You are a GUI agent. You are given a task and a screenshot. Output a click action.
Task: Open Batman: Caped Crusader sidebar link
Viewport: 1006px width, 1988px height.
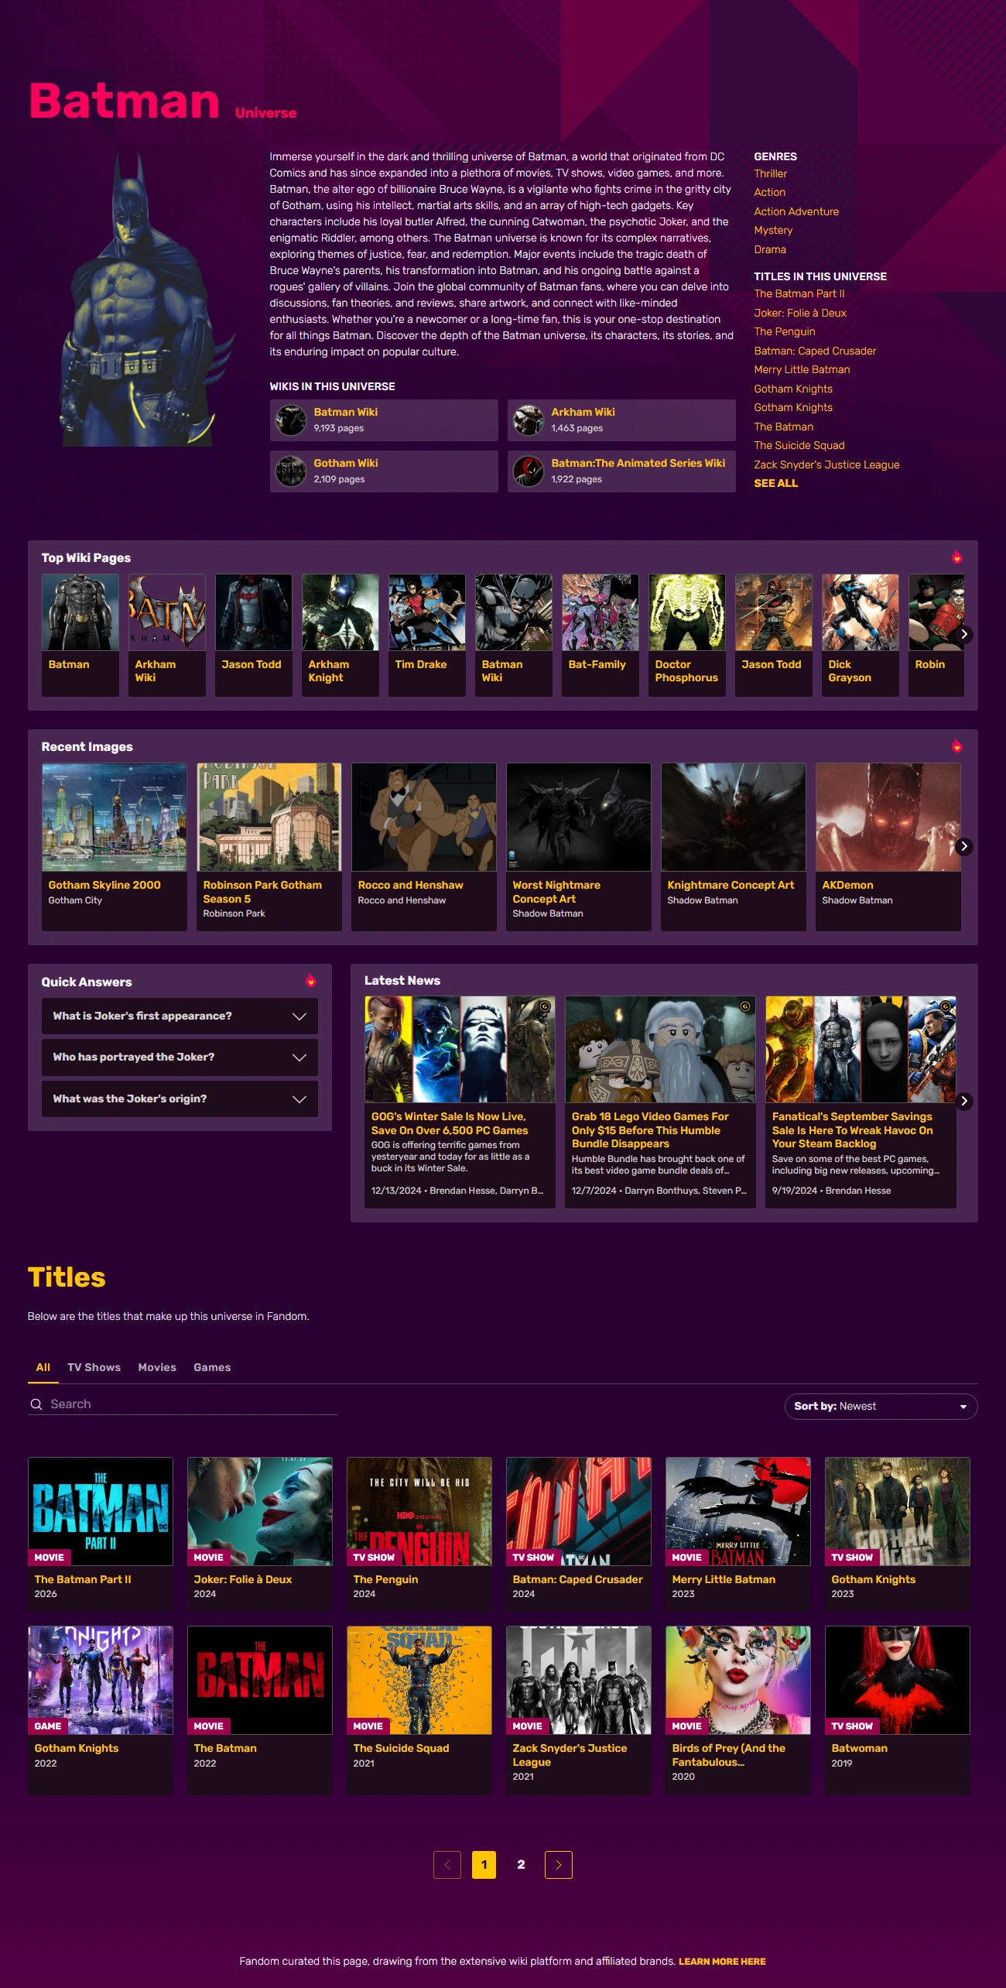coord(816,351)
